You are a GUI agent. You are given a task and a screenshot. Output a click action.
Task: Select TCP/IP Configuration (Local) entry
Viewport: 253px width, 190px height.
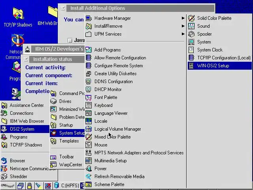click(220, 58)
